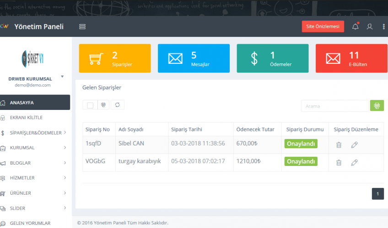
Task: Click the small printer icon in table toolbar
Action: pyautogui.click(x=103, y=105)
